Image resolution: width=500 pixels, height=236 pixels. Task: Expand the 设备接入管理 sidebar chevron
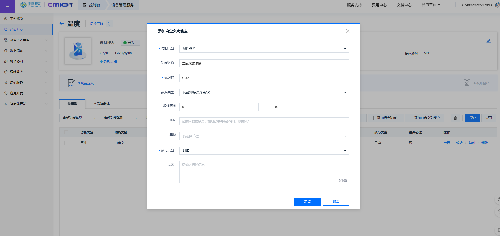[46, 40]
